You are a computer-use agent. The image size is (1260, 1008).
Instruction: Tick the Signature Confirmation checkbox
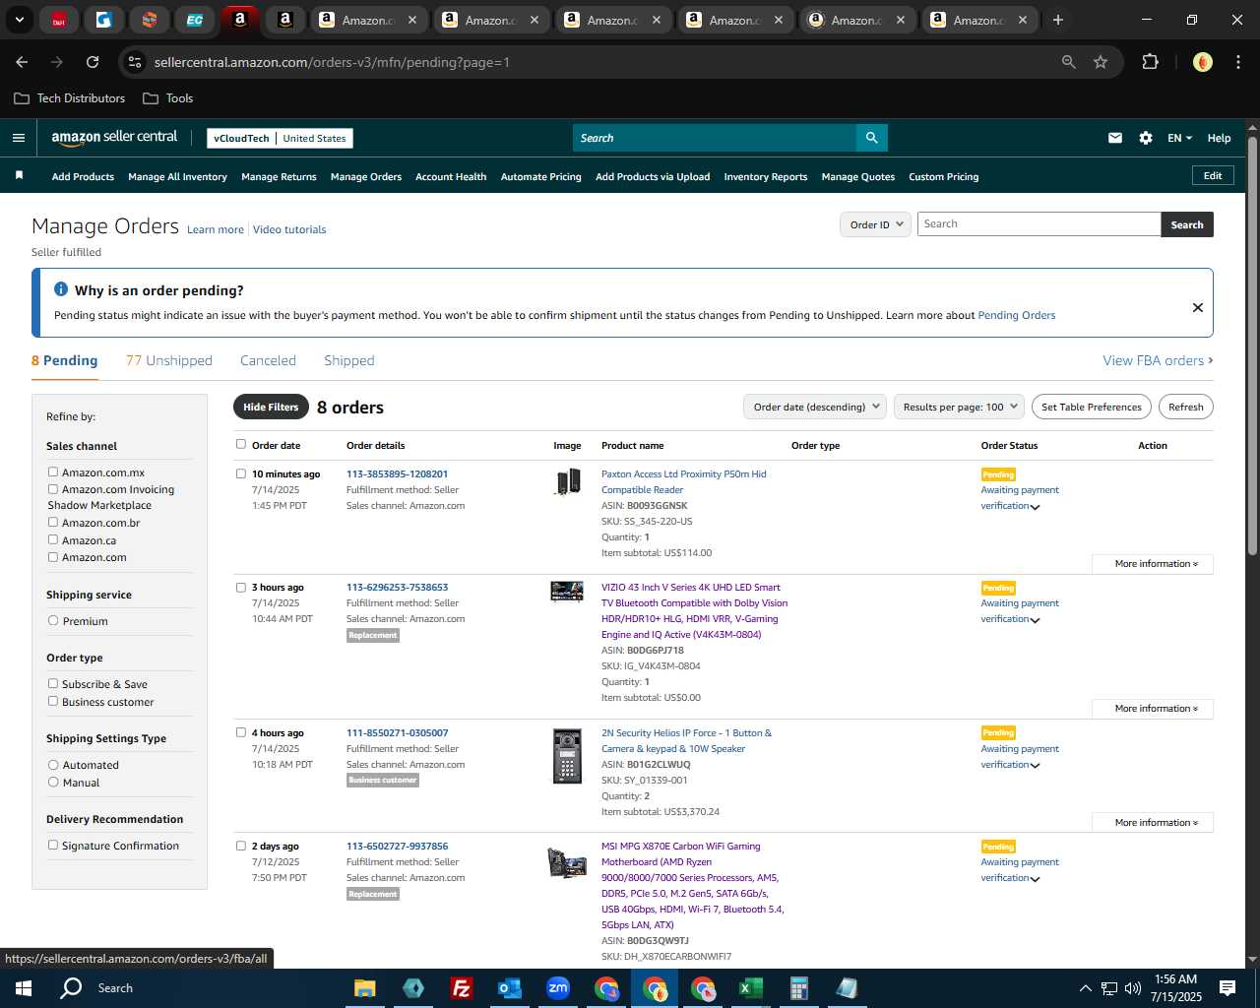click(53, 845)
